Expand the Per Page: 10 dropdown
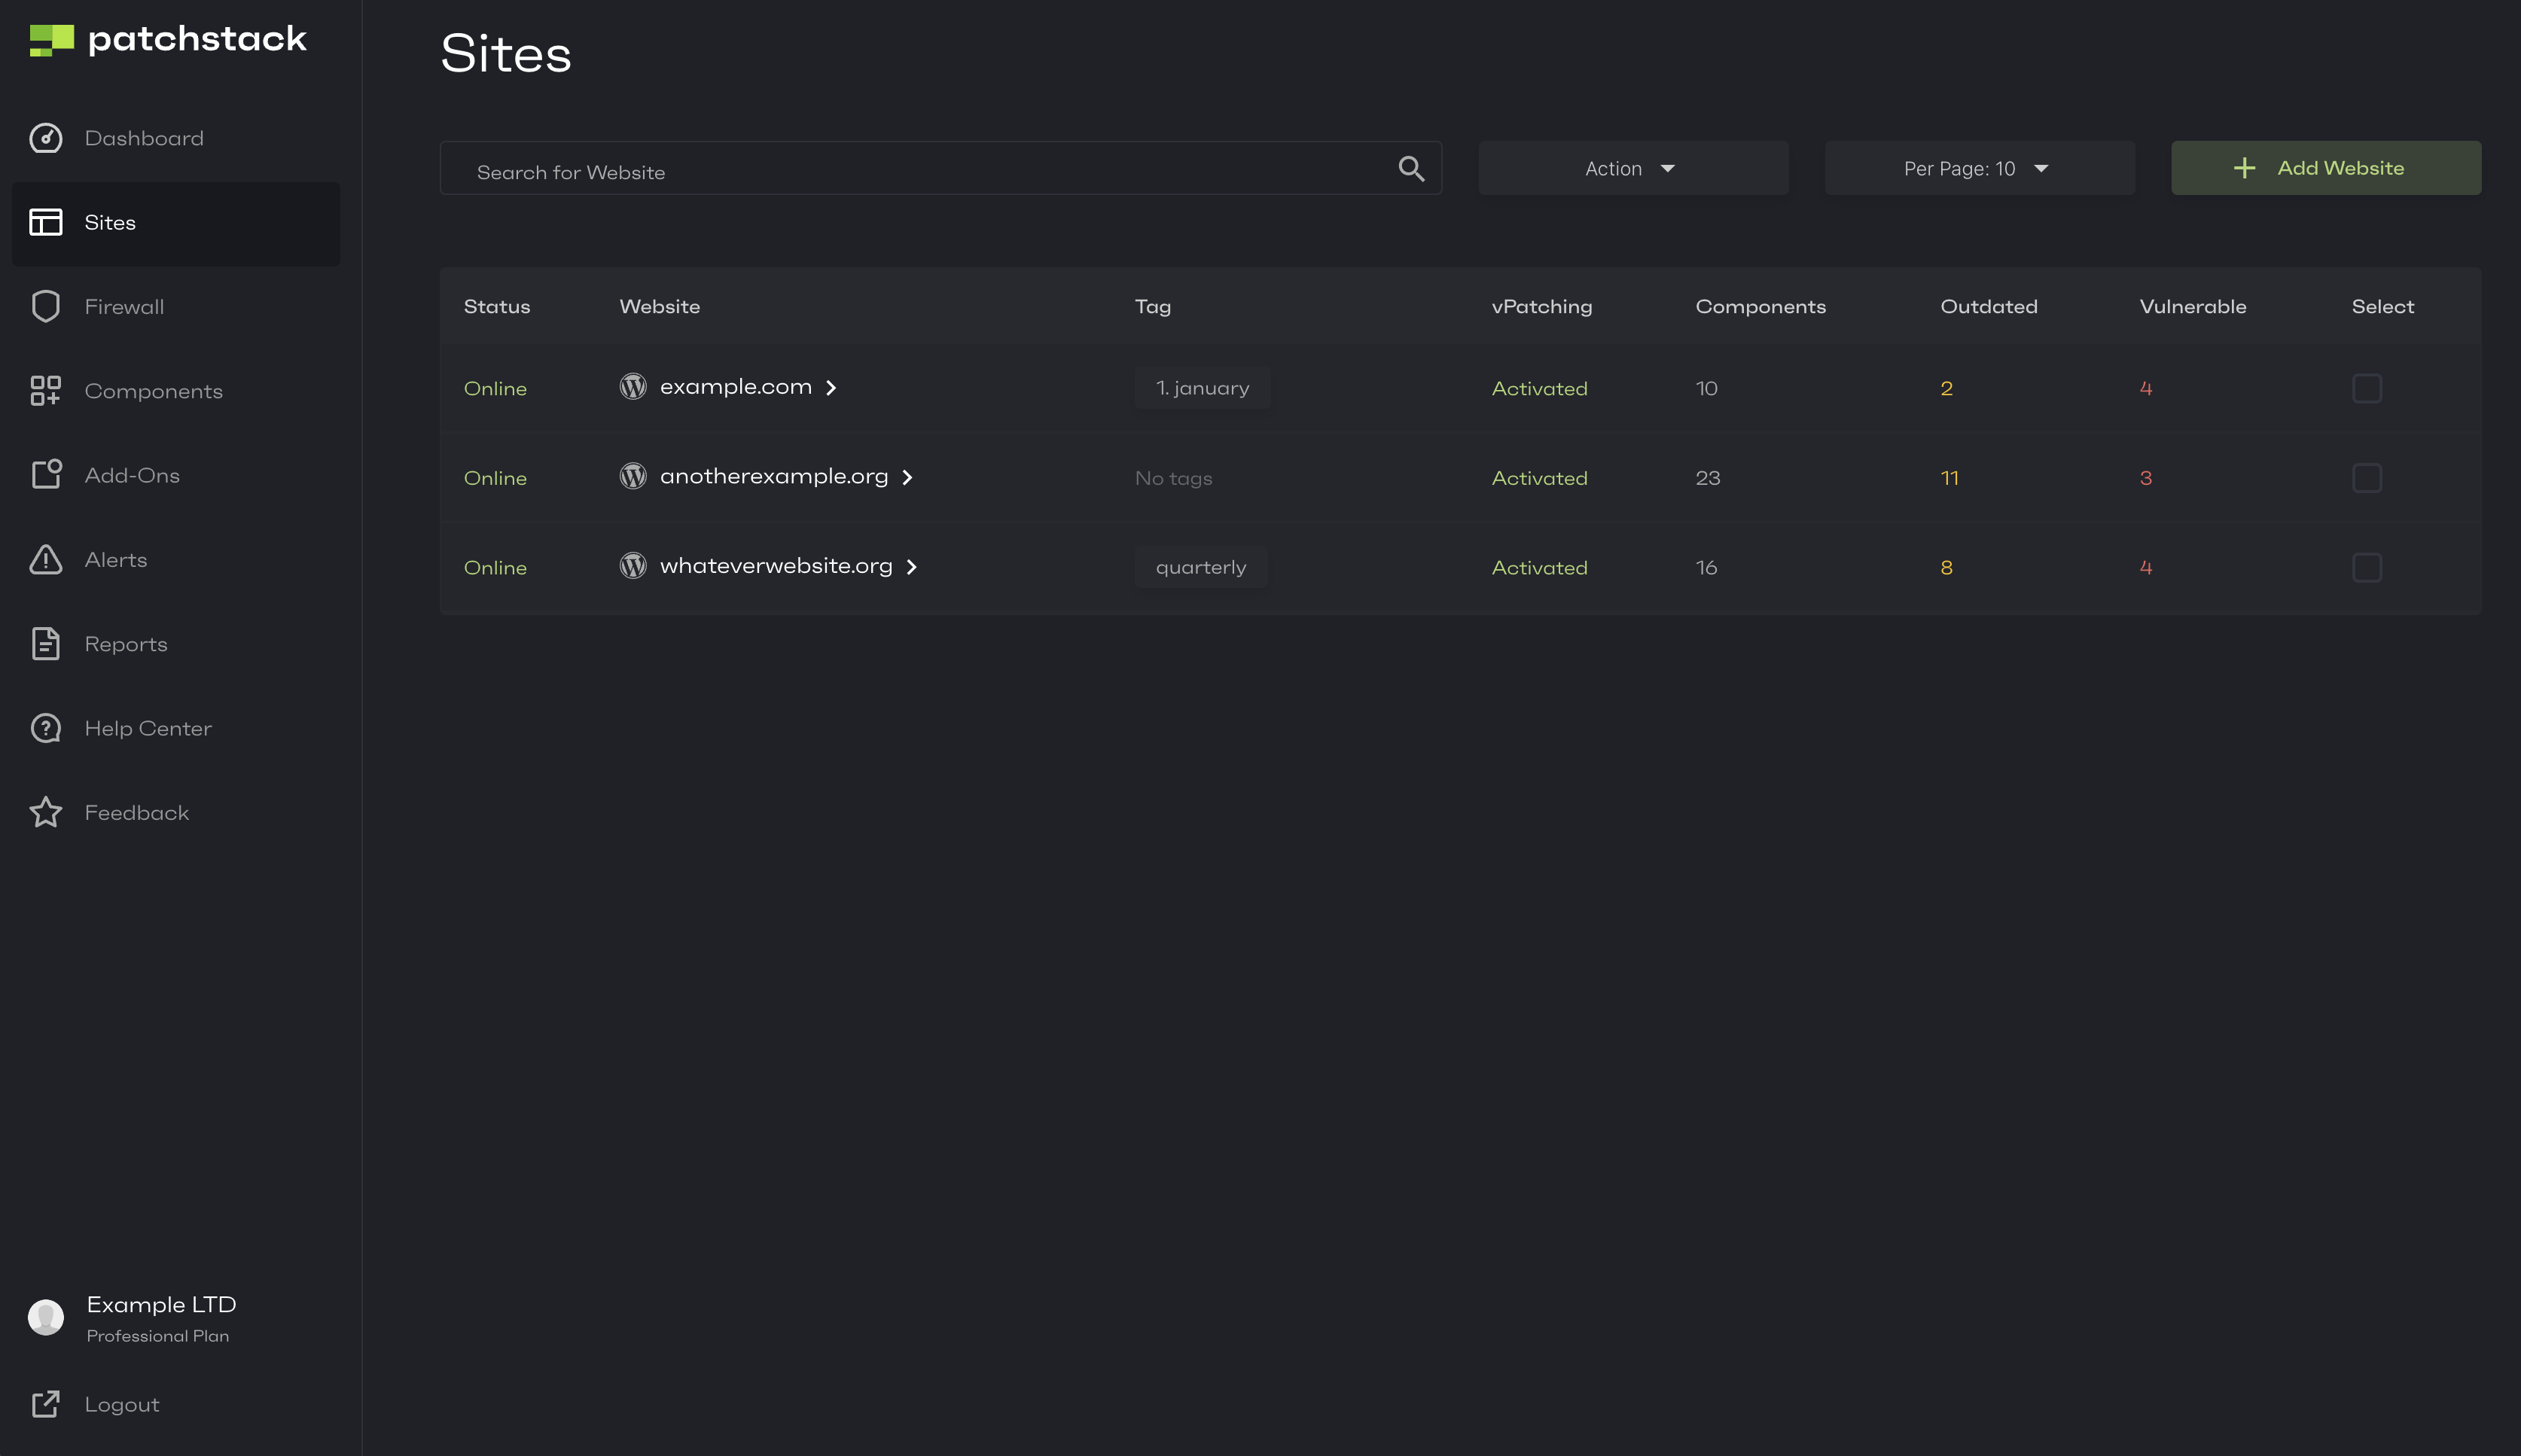 pyautogui.click(x=1978, y=168)
